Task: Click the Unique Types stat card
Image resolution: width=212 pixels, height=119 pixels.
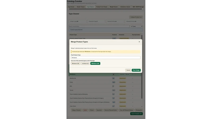Action: point(77,21)
